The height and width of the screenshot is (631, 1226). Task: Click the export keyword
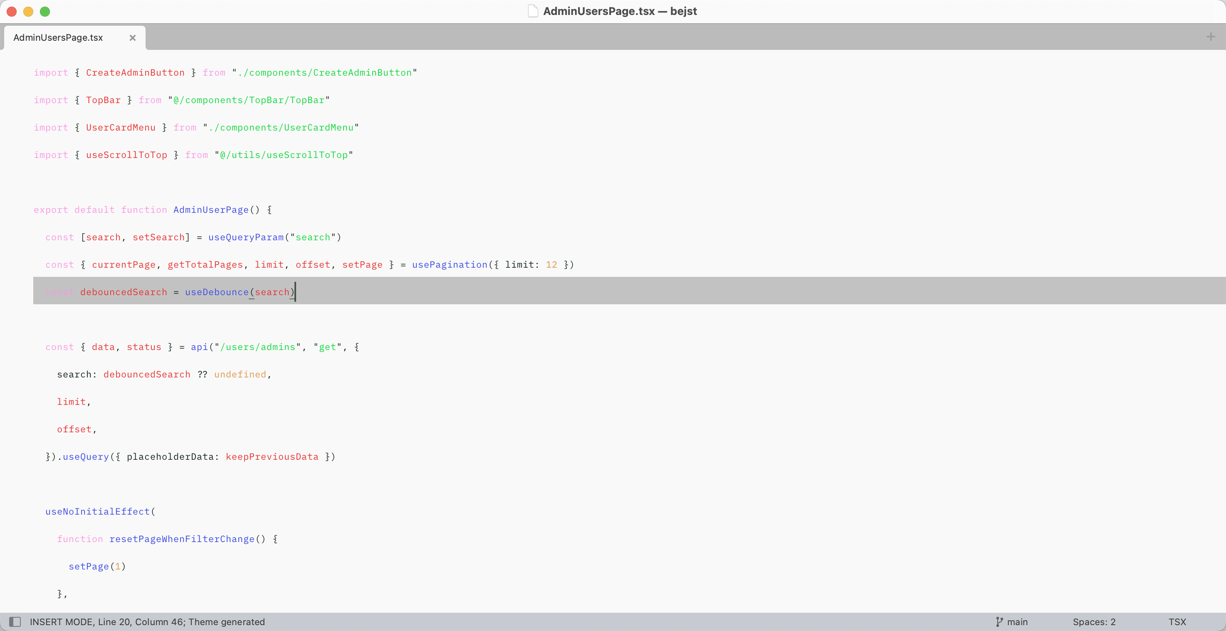51,210
